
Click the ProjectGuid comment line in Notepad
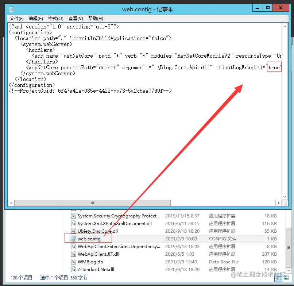(90, 91)
